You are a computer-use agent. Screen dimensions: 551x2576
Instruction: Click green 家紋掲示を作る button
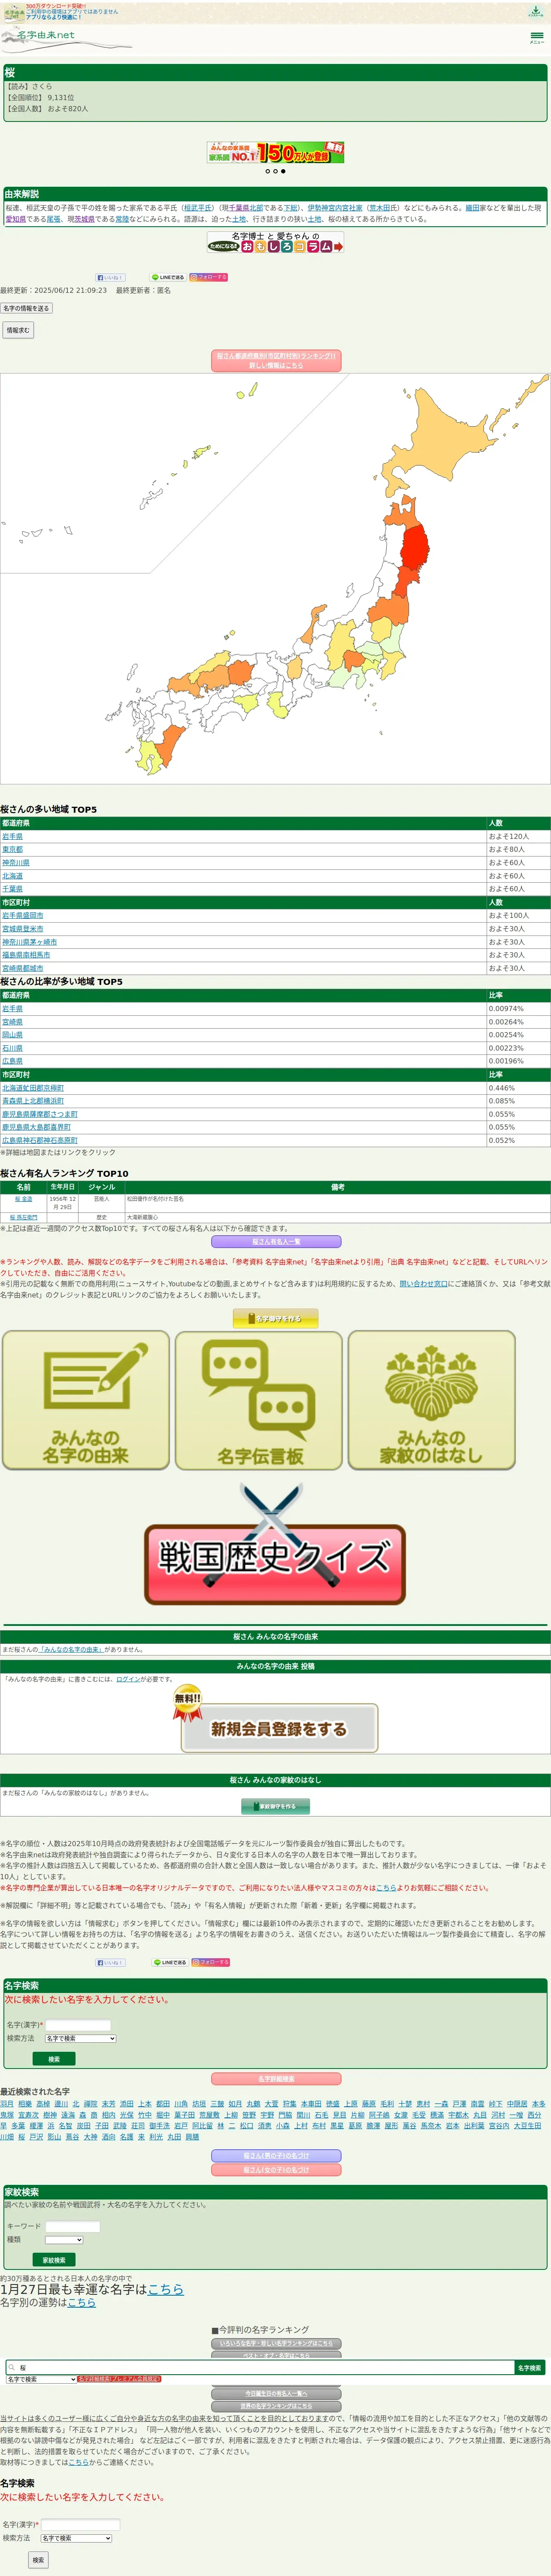pyautogui.click(x=275, y=1806)
